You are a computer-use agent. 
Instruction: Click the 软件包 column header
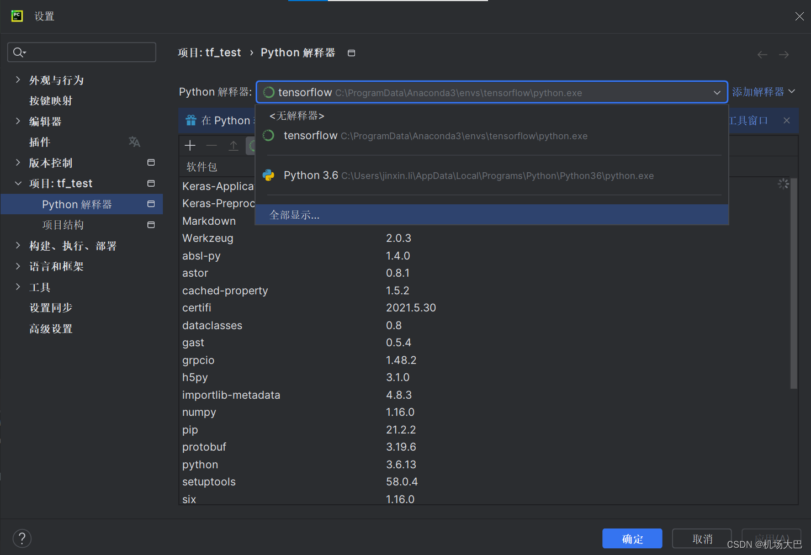(202, 167)
